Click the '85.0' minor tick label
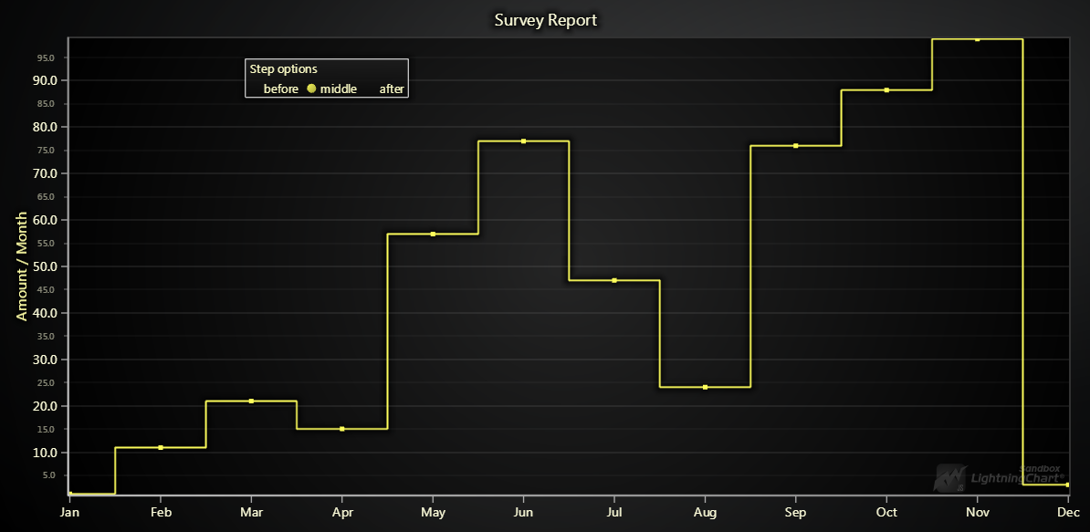 click(x=46, y=104)
